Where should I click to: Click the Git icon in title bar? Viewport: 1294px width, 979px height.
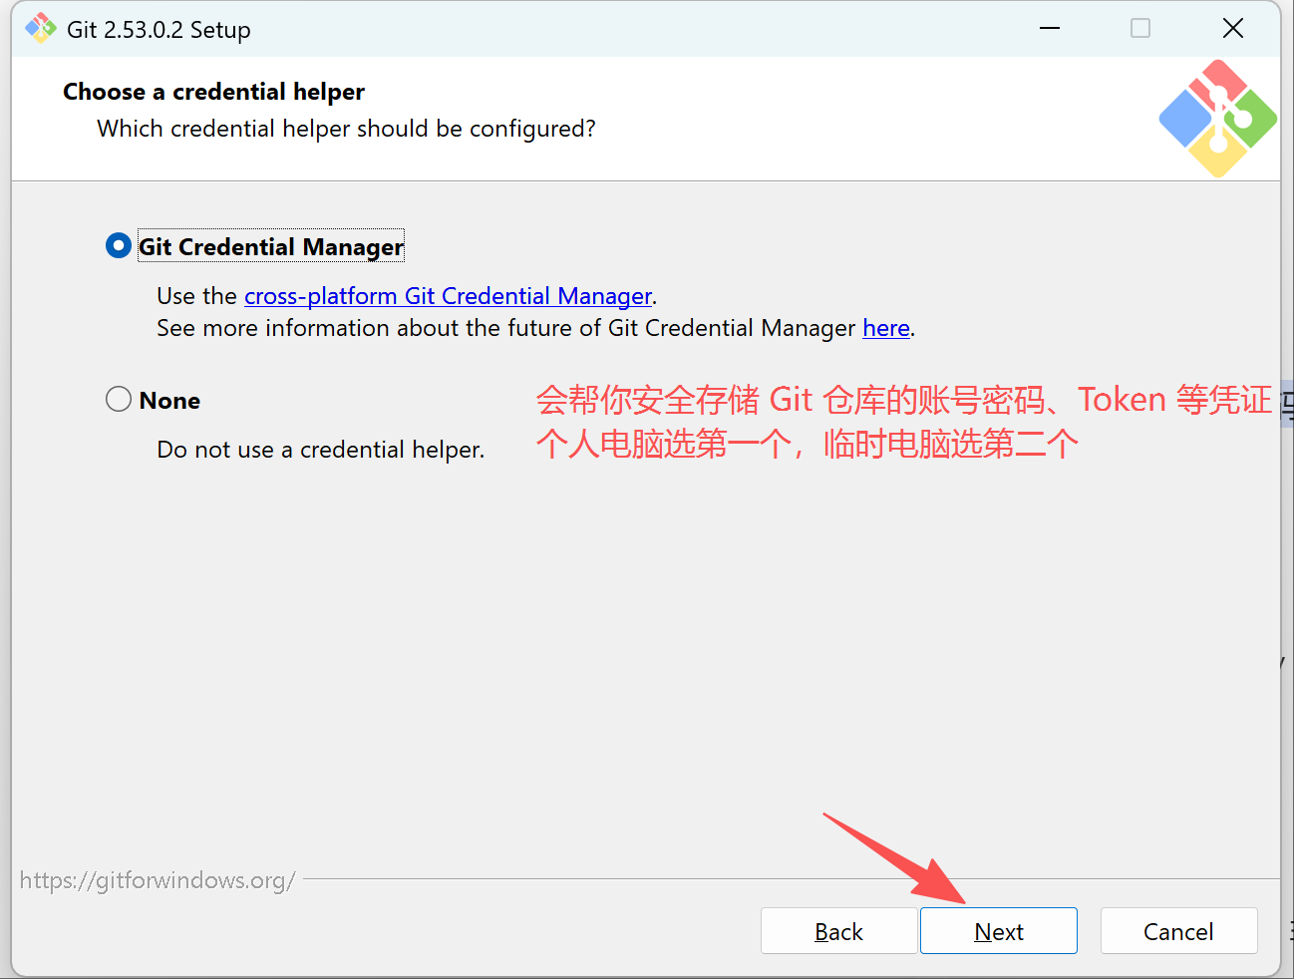41,29
